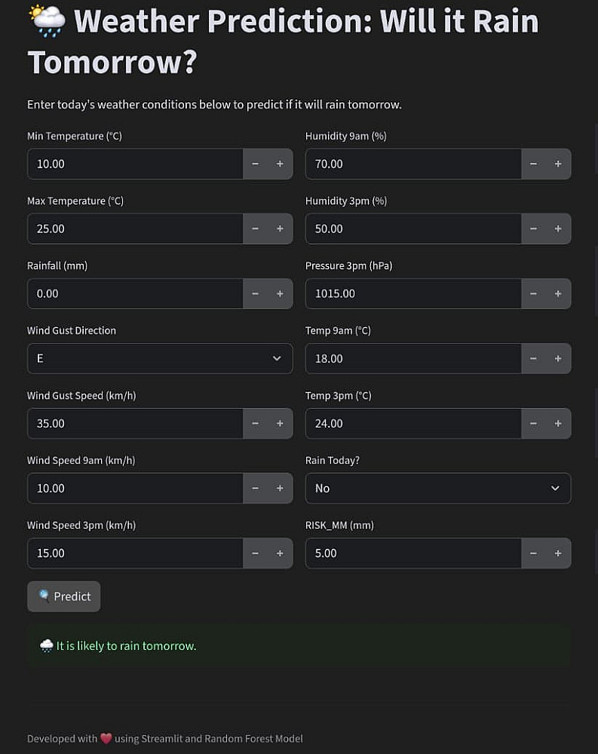This screenshot has height=754, width=598.
Task: Decrease Pressure 3pm value
Action: pos(534,293)
